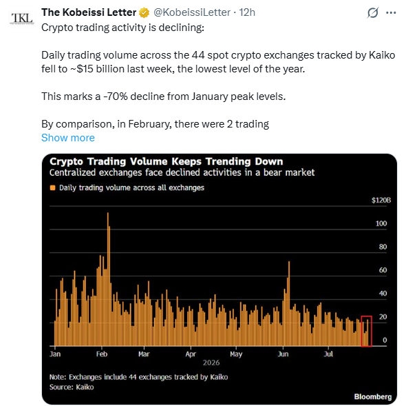Expand post with Show more
This screenshot has height=406, width=408.
tap(68, 137)
